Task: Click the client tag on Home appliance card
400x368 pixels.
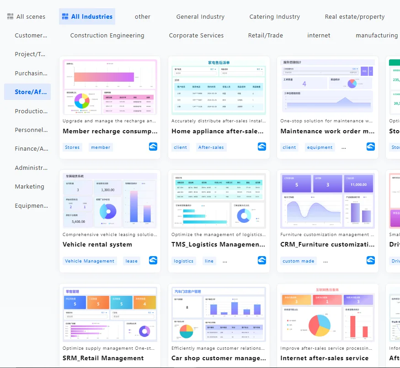Action: point(181,147)
